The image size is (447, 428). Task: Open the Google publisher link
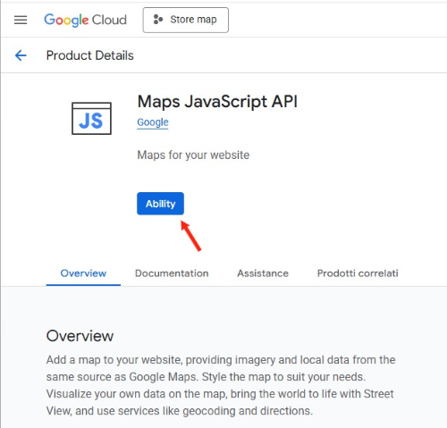[153, 122]
